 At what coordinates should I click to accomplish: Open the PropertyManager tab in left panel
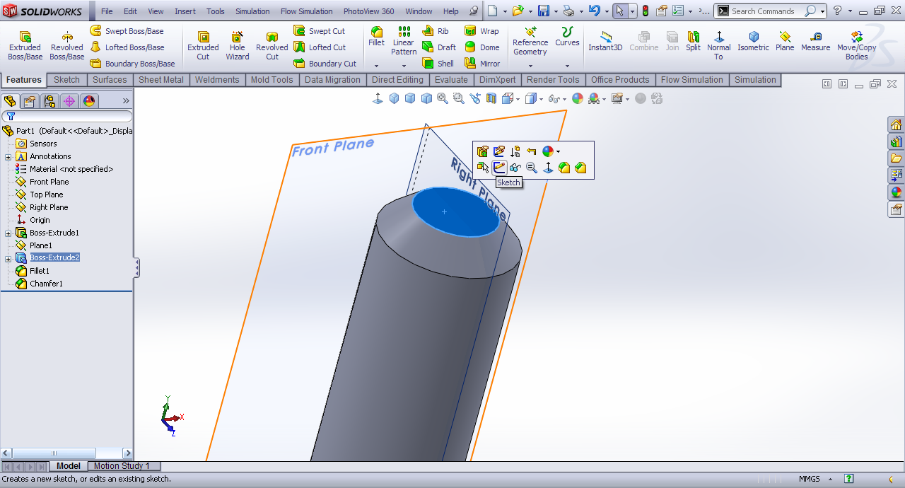click(30, 101)
